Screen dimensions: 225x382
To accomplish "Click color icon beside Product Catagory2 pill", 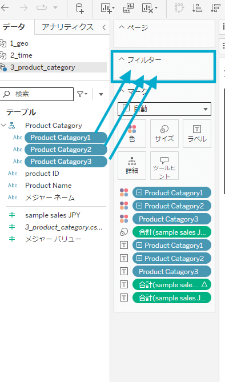I will point(124,206).
